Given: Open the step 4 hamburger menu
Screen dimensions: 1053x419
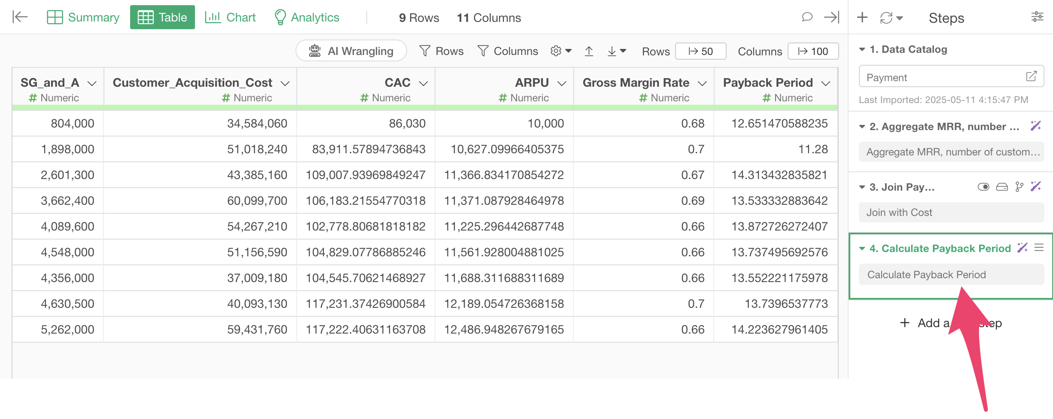Looking at the screenshot, I should pyautogui.click(x=1039, y=248).
